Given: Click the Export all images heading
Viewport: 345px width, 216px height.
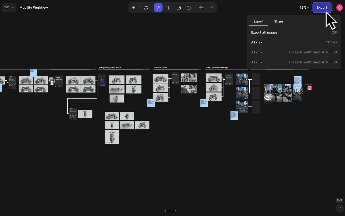Looking at the screenshot, I should [264, 32].
